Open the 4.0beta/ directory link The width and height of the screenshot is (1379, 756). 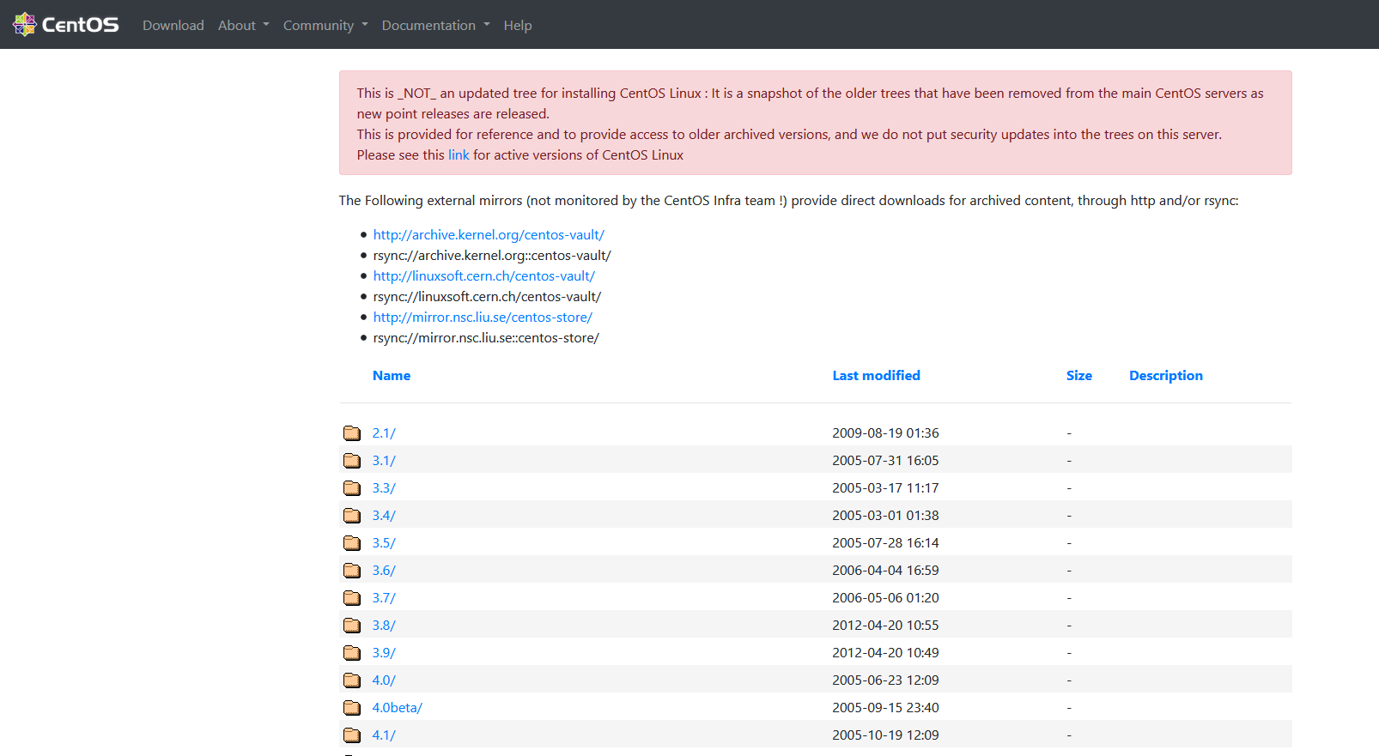point(398,707)
